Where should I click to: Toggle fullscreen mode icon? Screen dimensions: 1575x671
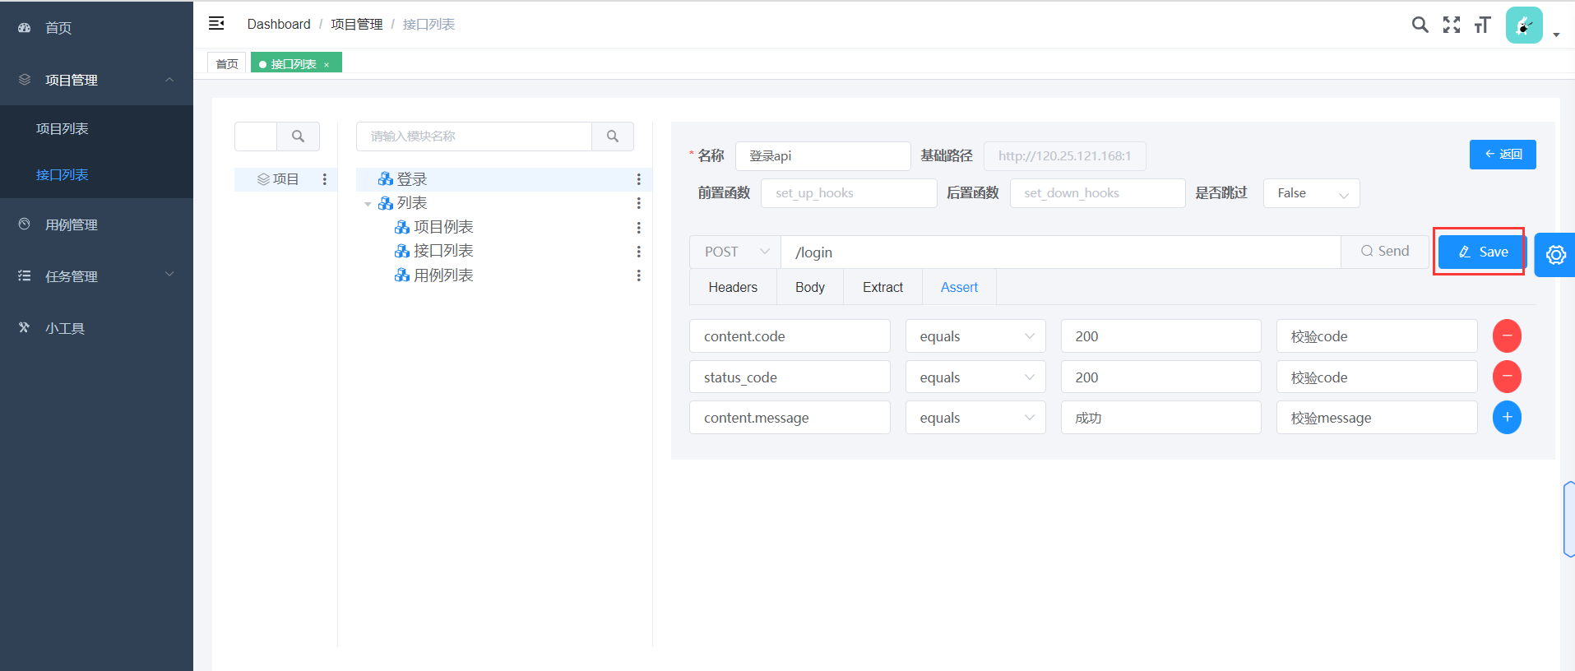pos(1452,25)
